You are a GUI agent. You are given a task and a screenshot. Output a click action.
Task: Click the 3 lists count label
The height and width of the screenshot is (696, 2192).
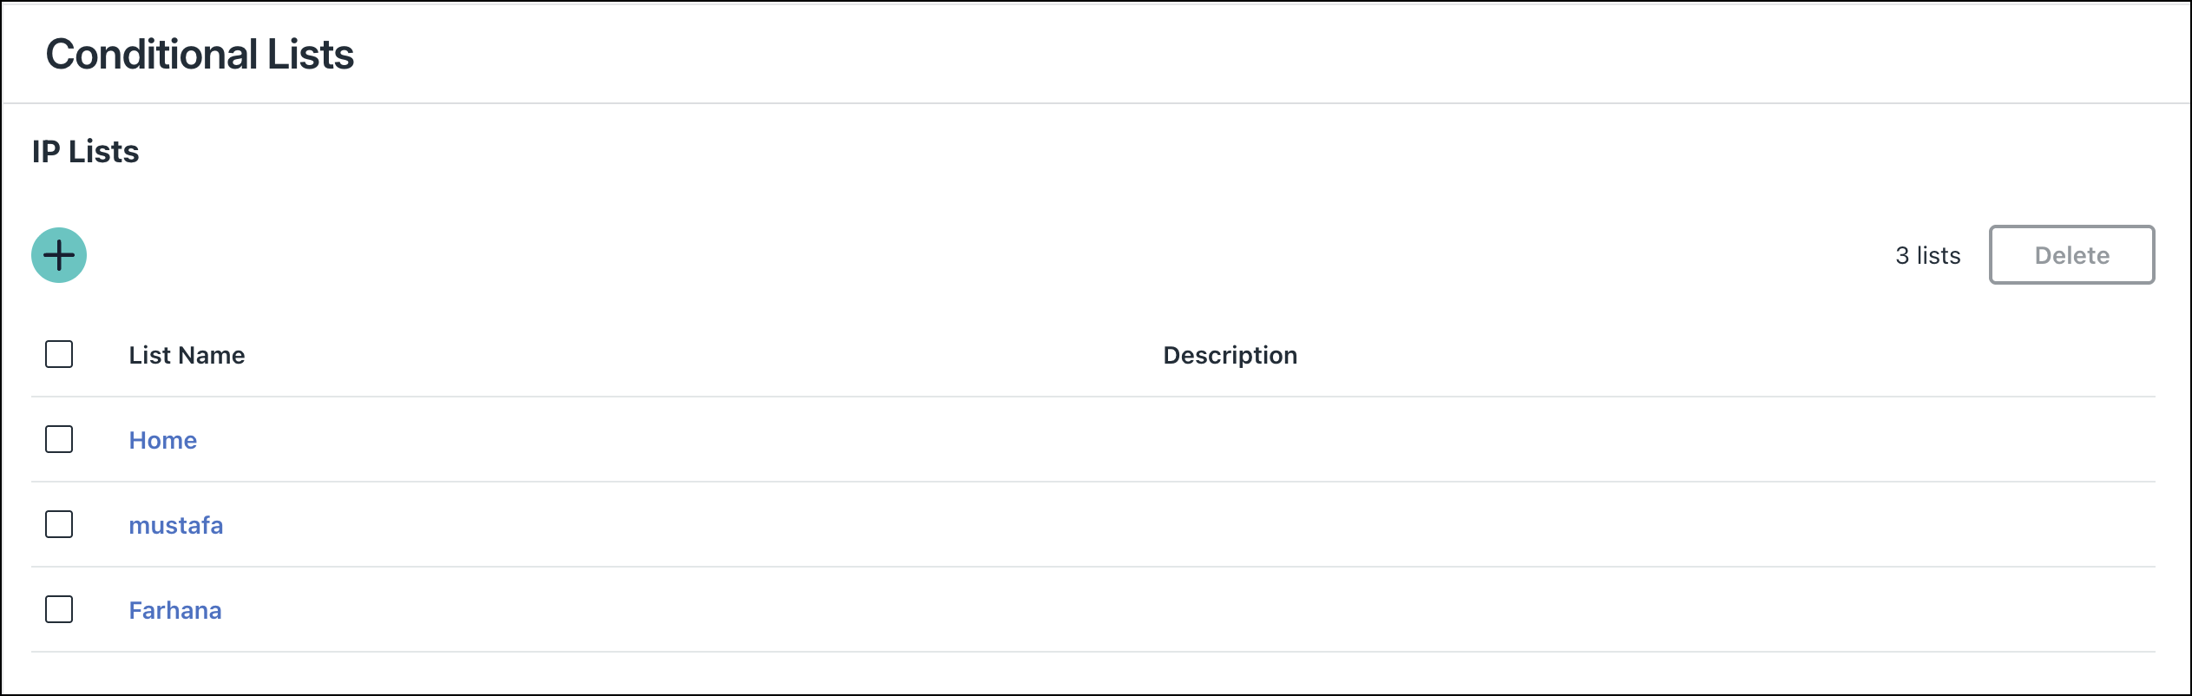(1926, 254)
